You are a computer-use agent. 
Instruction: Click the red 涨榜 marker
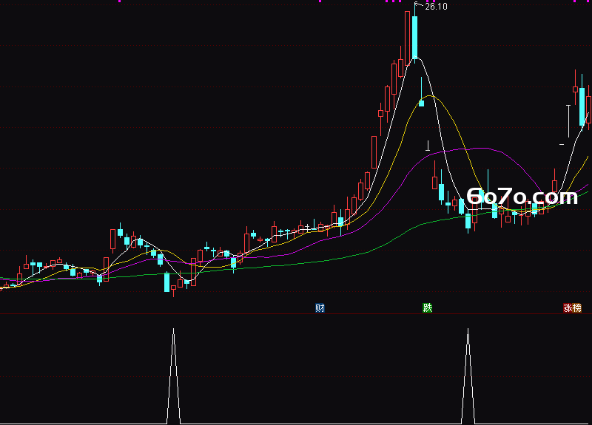point(572,307)
